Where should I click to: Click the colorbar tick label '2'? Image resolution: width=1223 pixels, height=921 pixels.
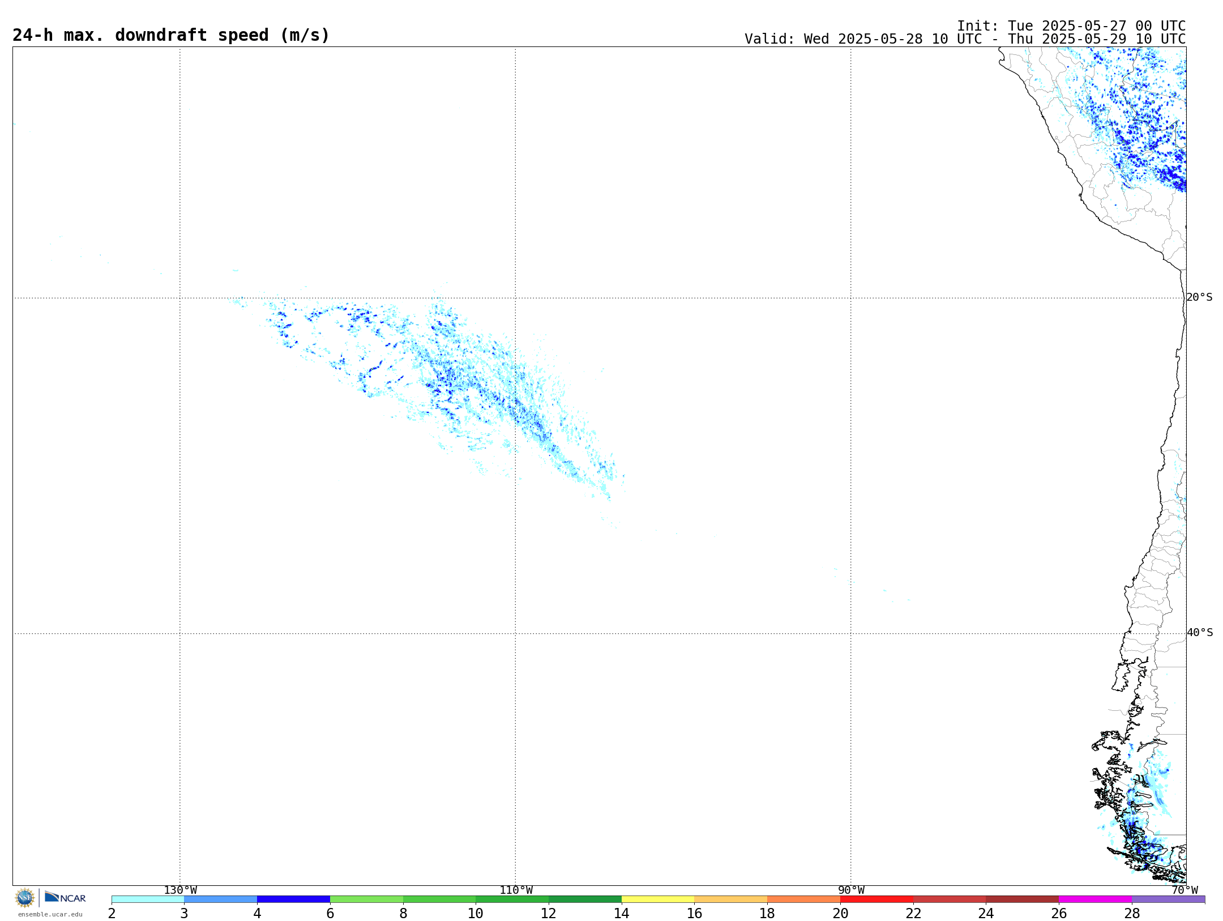(x=112, y=914)
